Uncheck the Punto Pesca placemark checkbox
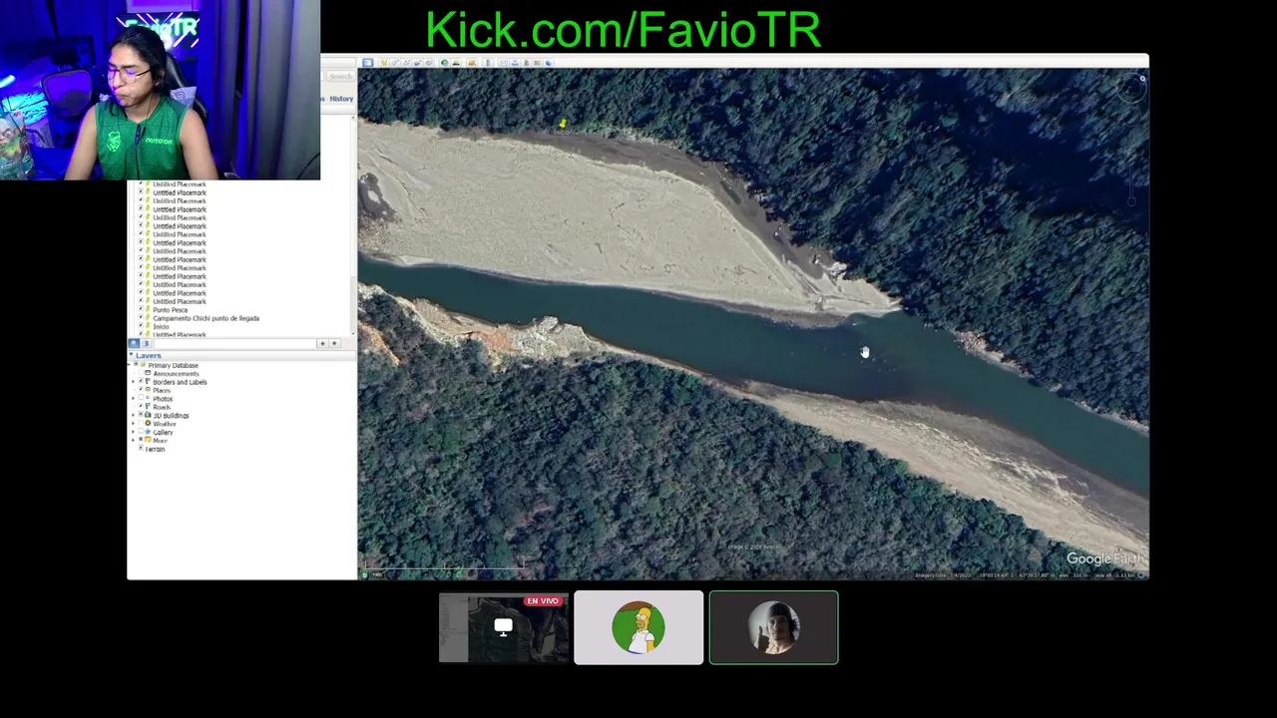Image resolution: width=1277 pixels, height=718 pixels. tap(141, 310)
